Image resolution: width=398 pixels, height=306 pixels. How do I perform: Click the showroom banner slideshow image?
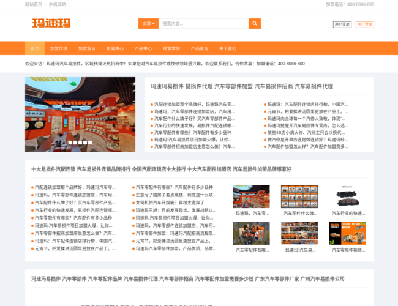click(80, 114)
